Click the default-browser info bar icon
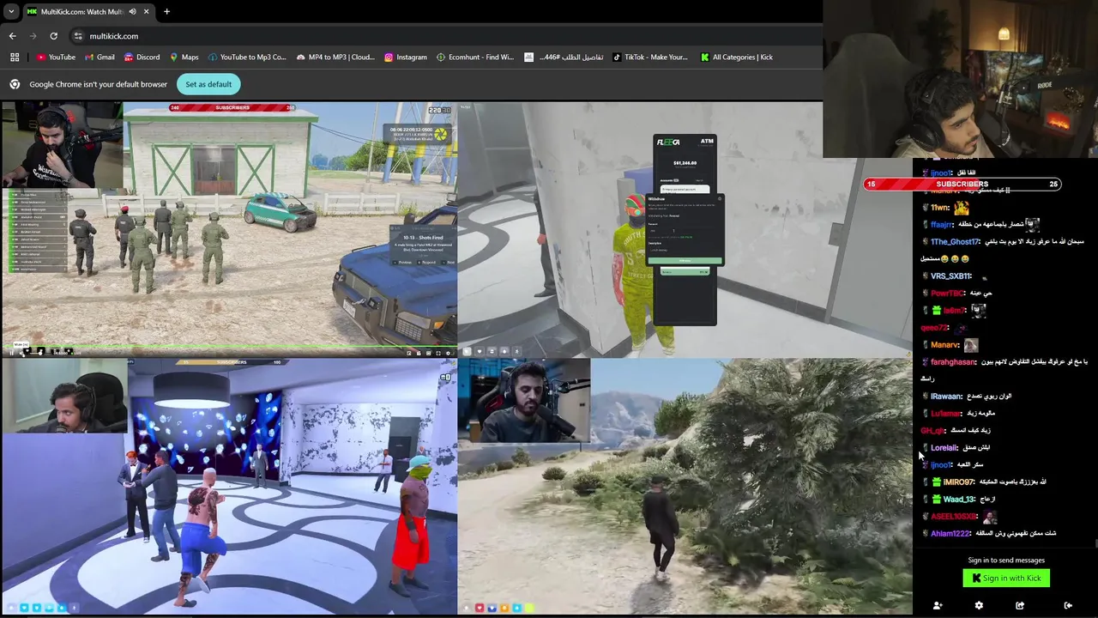 point(15,84)
